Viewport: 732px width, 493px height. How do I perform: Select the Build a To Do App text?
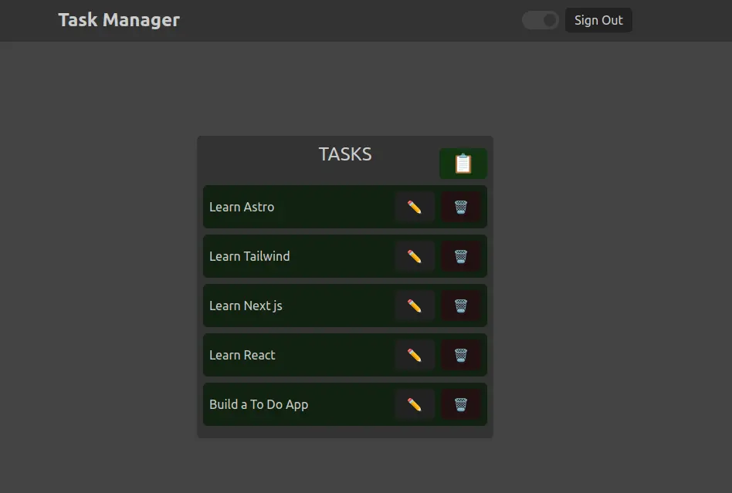259,404
